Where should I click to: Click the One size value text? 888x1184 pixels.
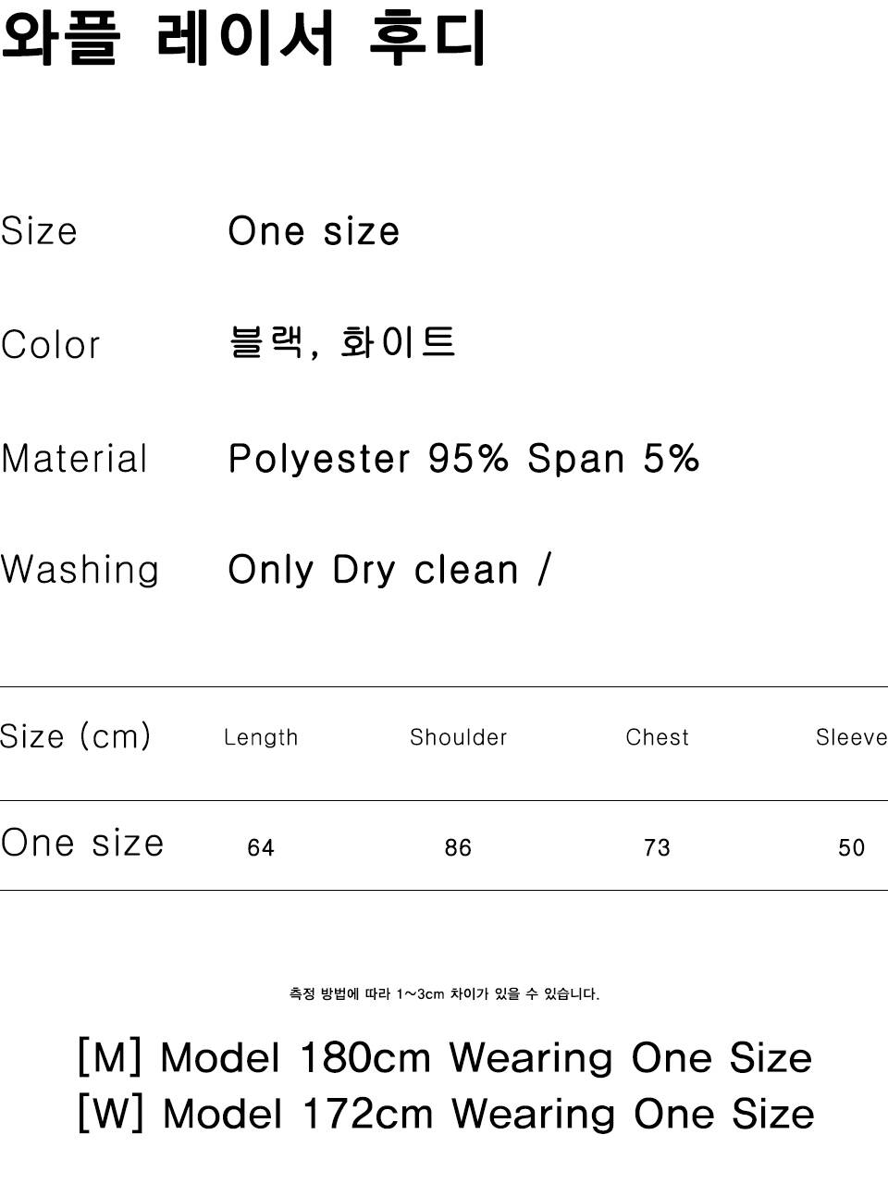(314, 231)
